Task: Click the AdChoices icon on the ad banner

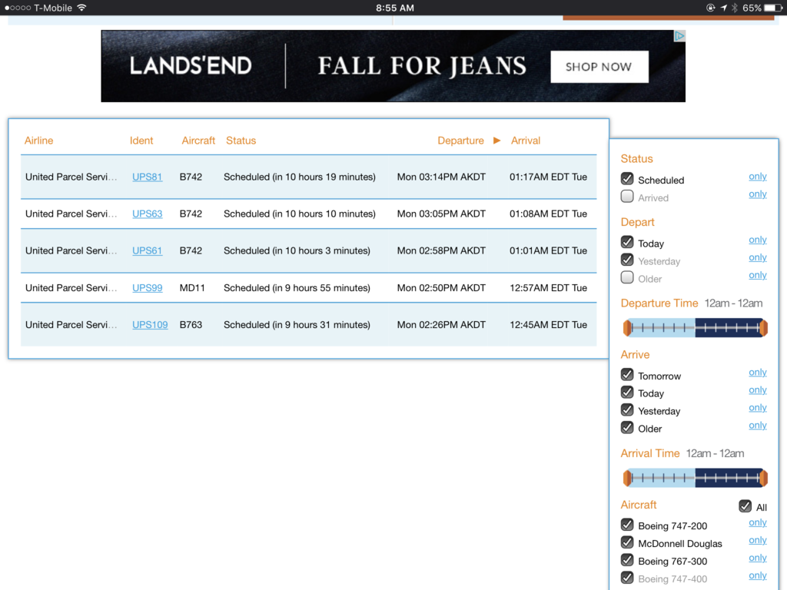Action: click(679, 36)
